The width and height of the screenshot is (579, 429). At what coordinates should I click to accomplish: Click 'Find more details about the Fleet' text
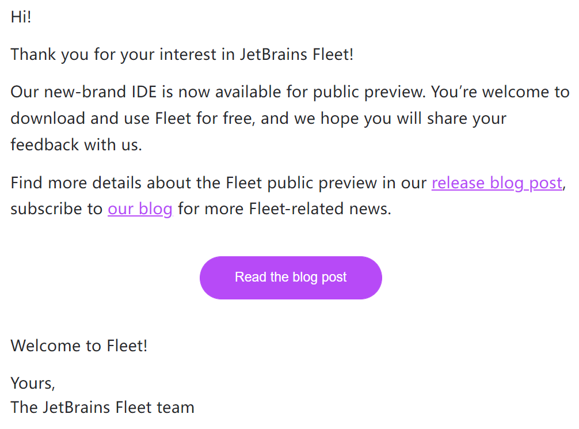(136, 183)
